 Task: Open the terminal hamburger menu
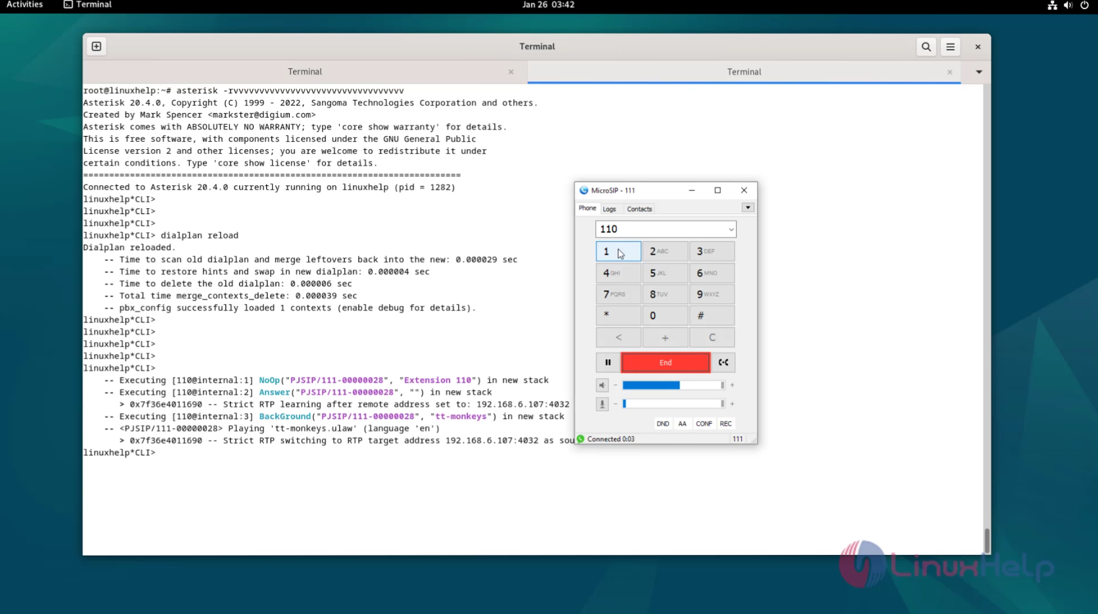(950, 47)
